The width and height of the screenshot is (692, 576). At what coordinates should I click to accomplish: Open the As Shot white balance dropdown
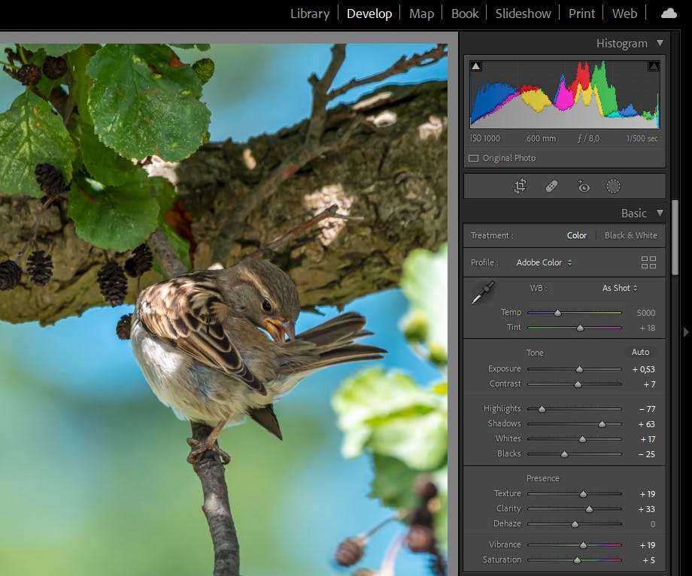tap(619, 288)
